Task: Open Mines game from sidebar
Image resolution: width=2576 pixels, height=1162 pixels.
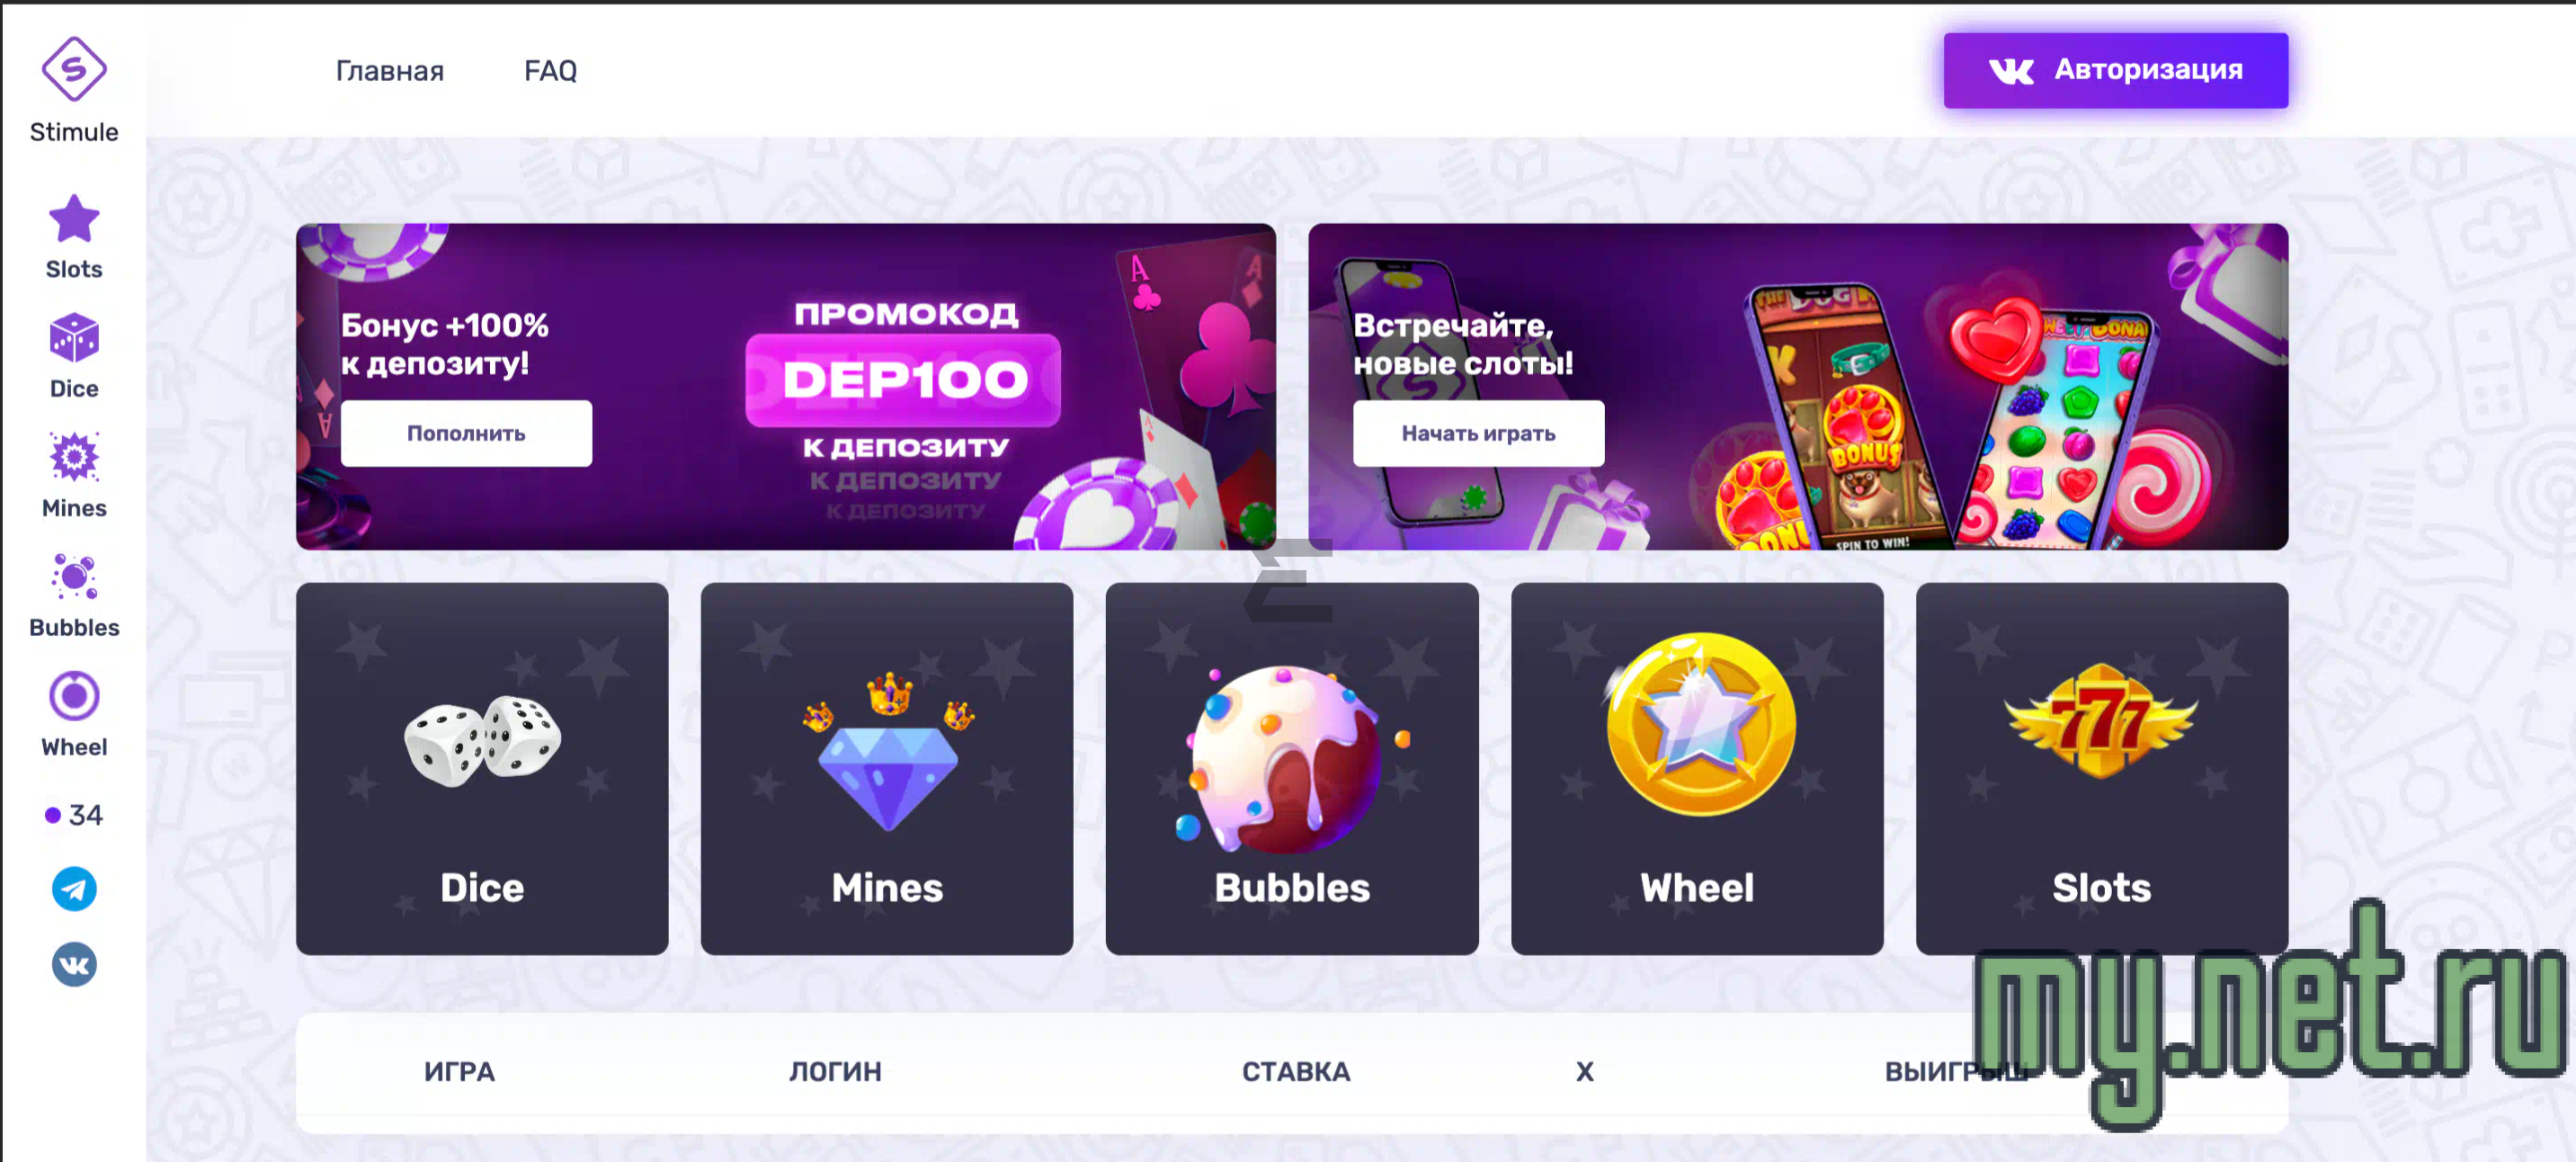Action: coord(74,476)
